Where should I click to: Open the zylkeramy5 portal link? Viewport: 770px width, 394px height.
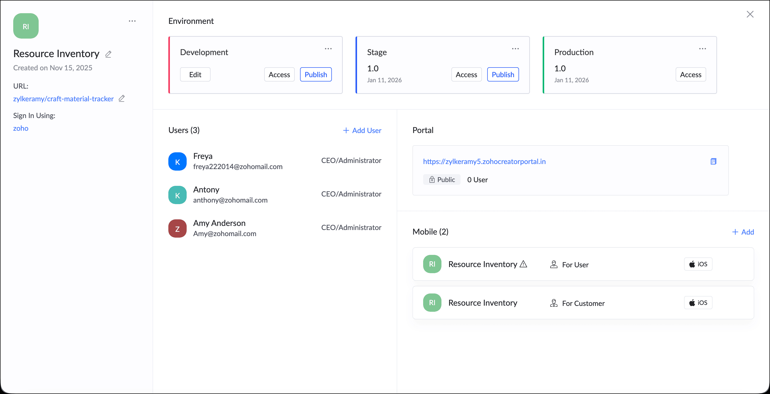point(484,161)
